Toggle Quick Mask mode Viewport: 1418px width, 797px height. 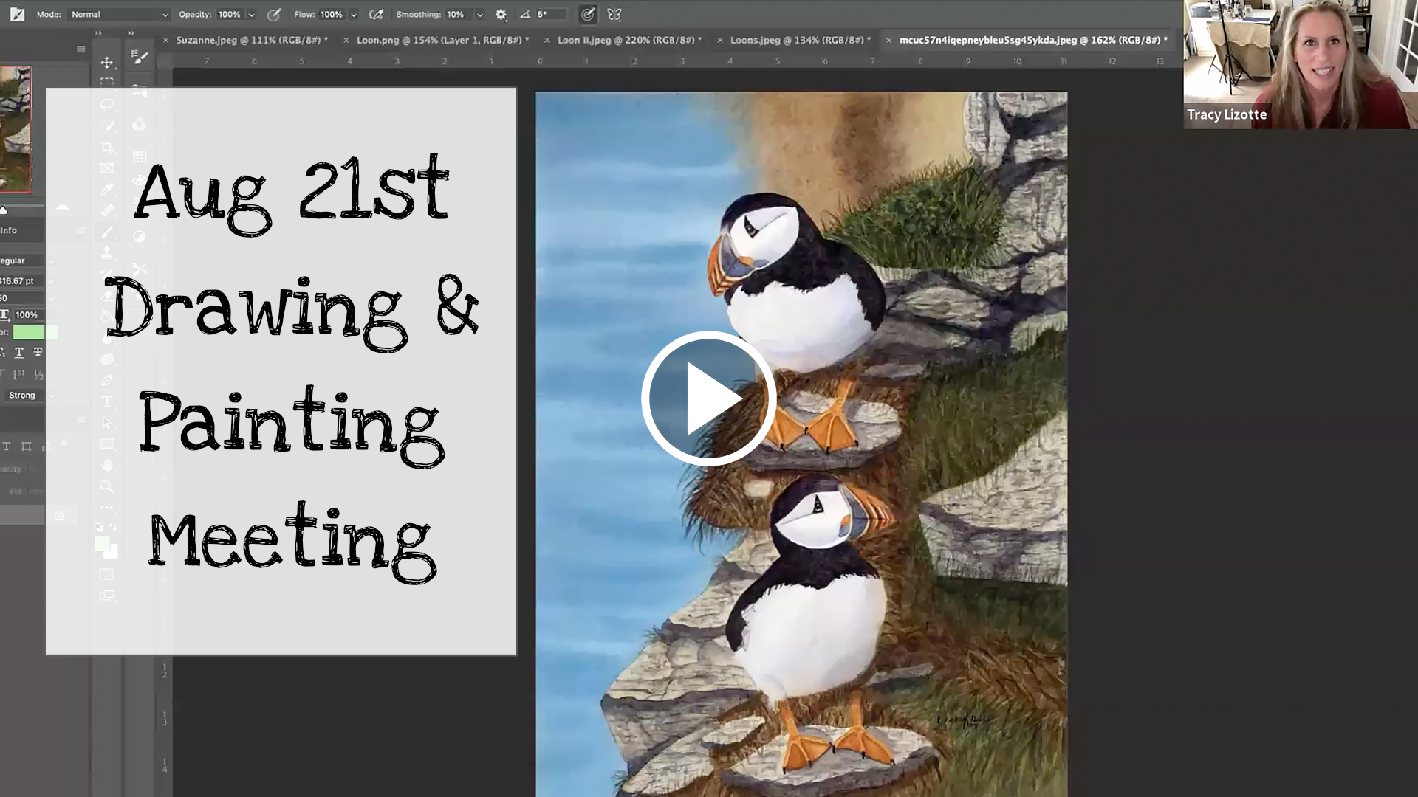point(107,574)
